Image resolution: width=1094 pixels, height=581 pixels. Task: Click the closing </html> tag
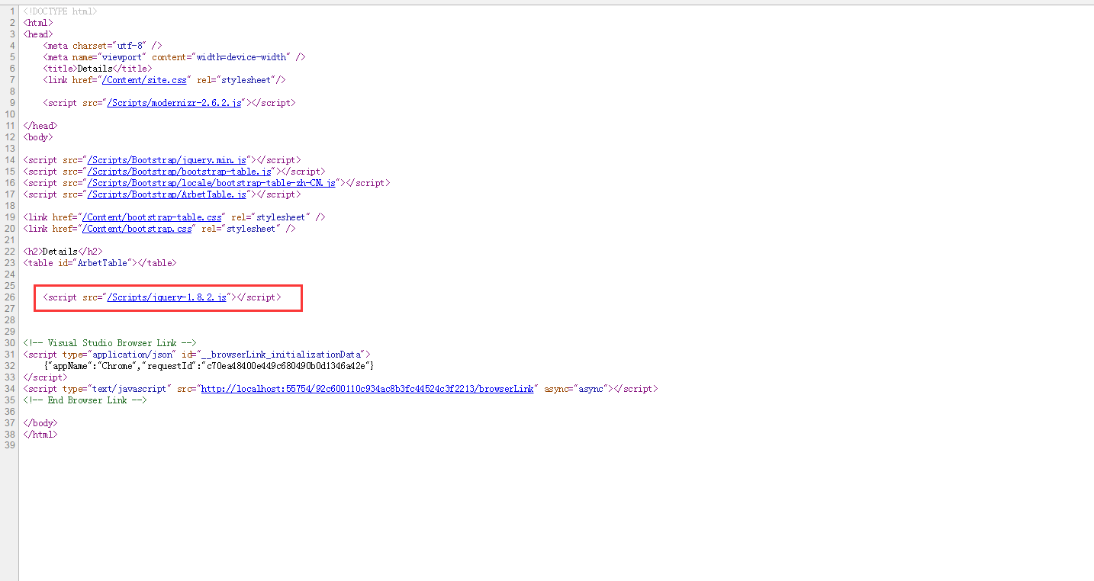[x=40, y=435]
